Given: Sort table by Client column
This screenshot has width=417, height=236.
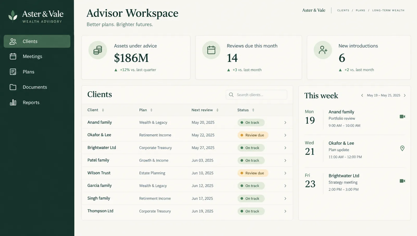Looking at the screenshot, I should pyautogui.click(x=103, y=110).
